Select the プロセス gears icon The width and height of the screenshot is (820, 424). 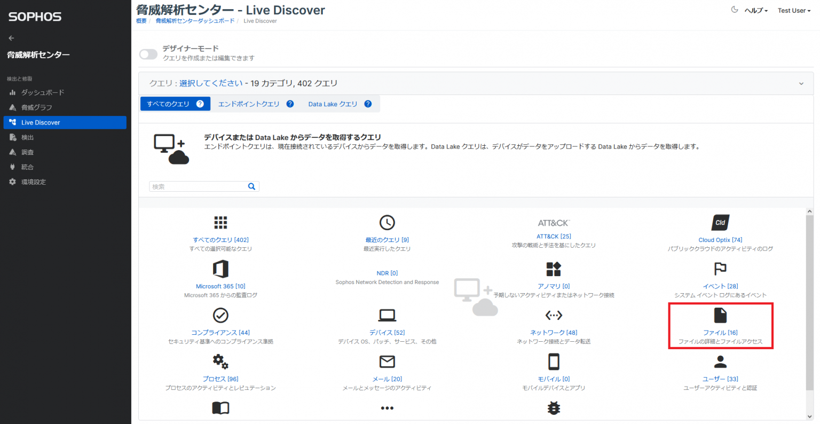220,362
